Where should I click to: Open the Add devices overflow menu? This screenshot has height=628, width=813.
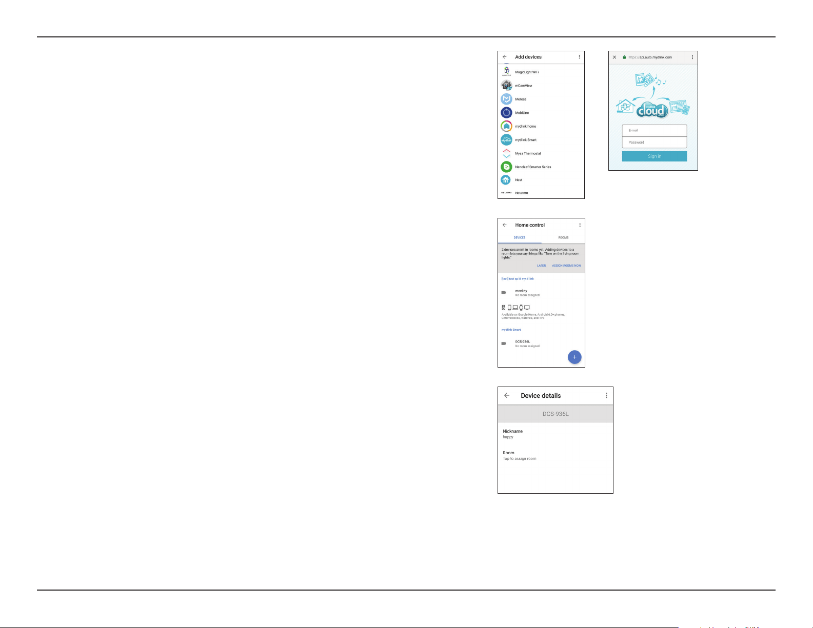580,57
